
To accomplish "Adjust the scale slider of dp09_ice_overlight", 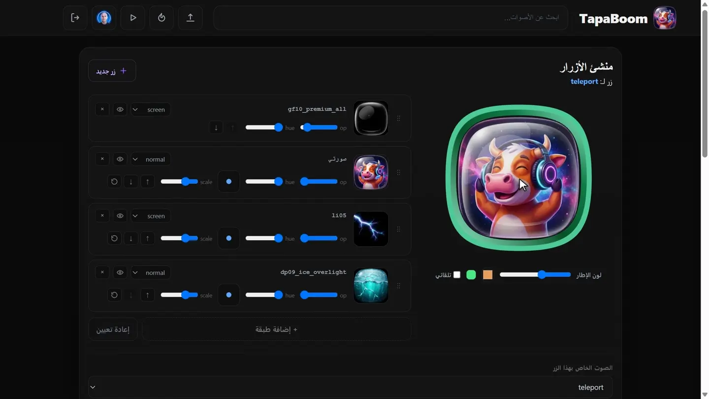I will click(x=179, y=295).
